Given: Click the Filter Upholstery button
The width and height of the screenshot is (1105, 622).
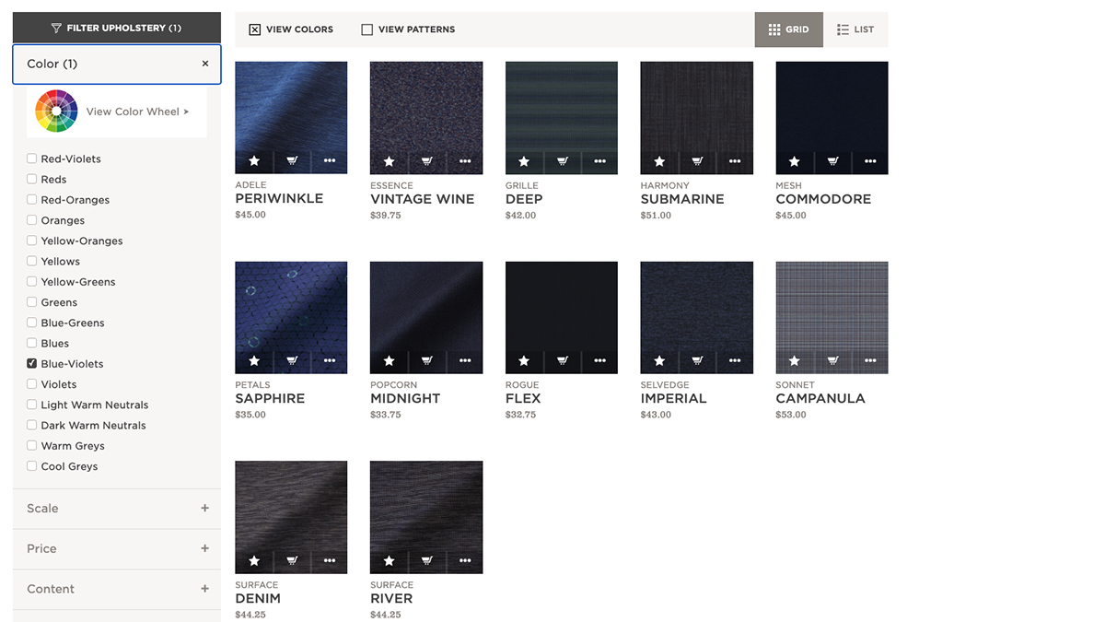Looking at the screenshot, I should (117, 28).
